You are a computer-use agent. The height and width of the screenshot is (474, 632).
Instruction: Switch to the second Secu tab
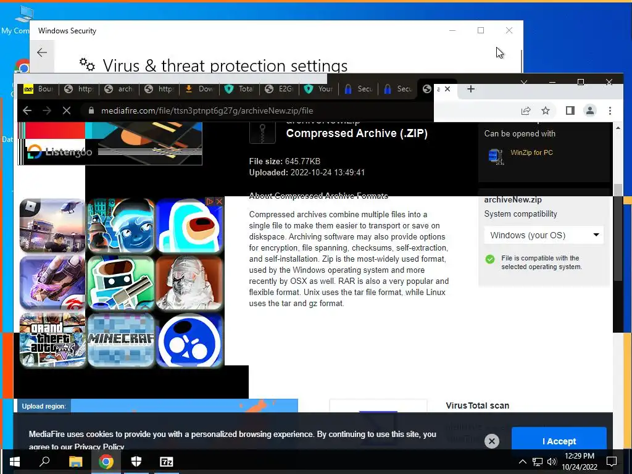tap(398, 89)
